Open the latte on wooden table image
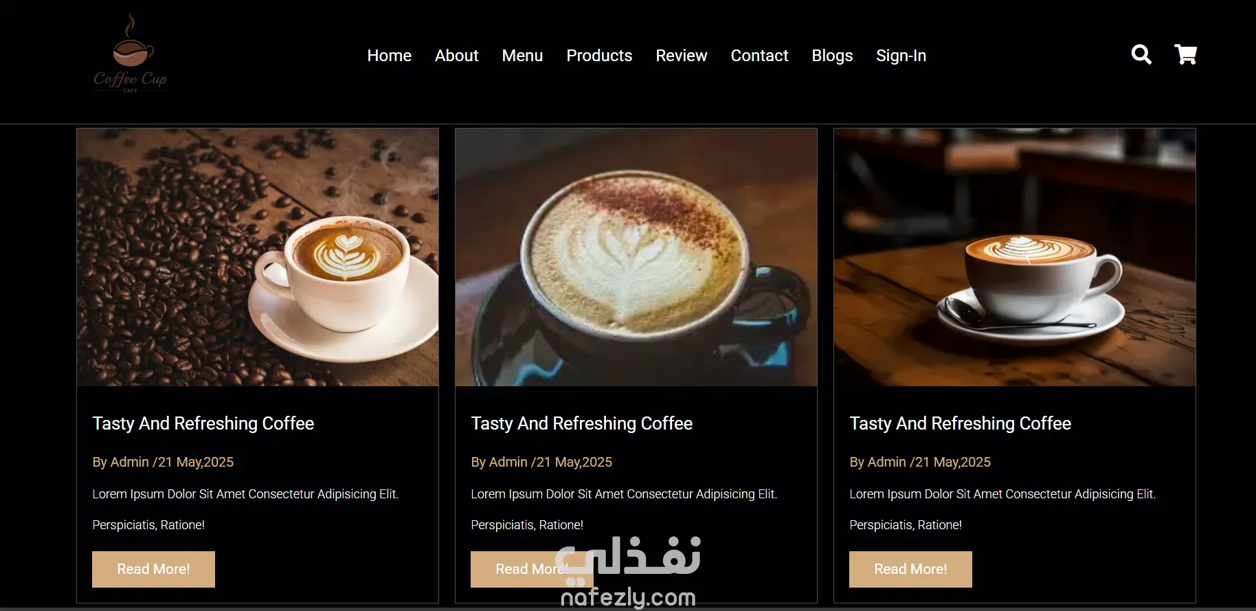The image size is (1256, 611). point(1015,257)
